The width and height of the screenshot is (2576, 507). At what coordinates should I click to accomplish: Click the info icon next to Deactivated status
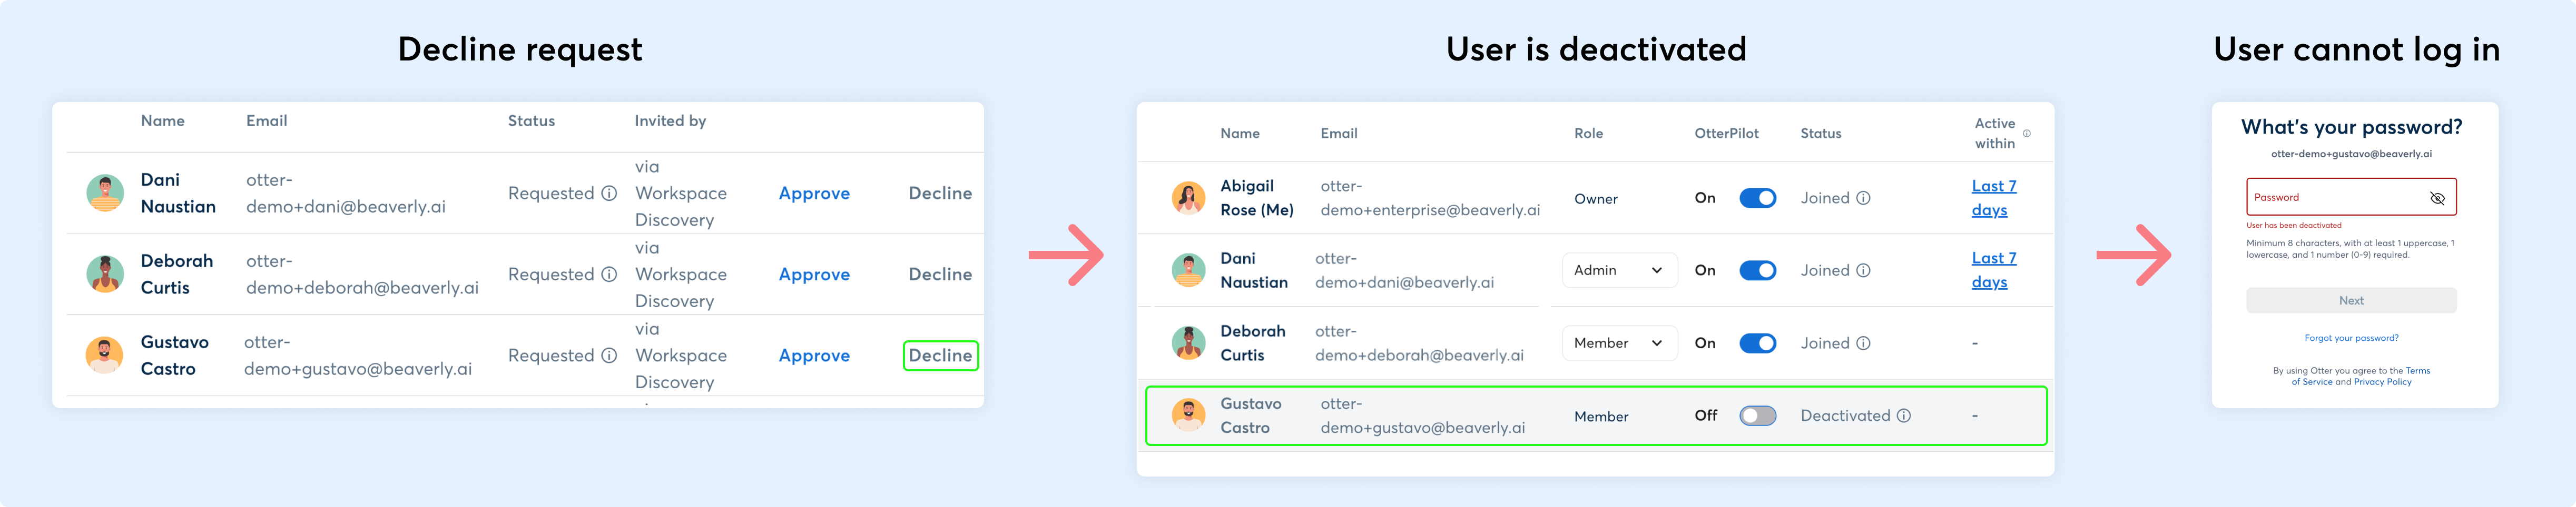click(x=1904, y=415)
